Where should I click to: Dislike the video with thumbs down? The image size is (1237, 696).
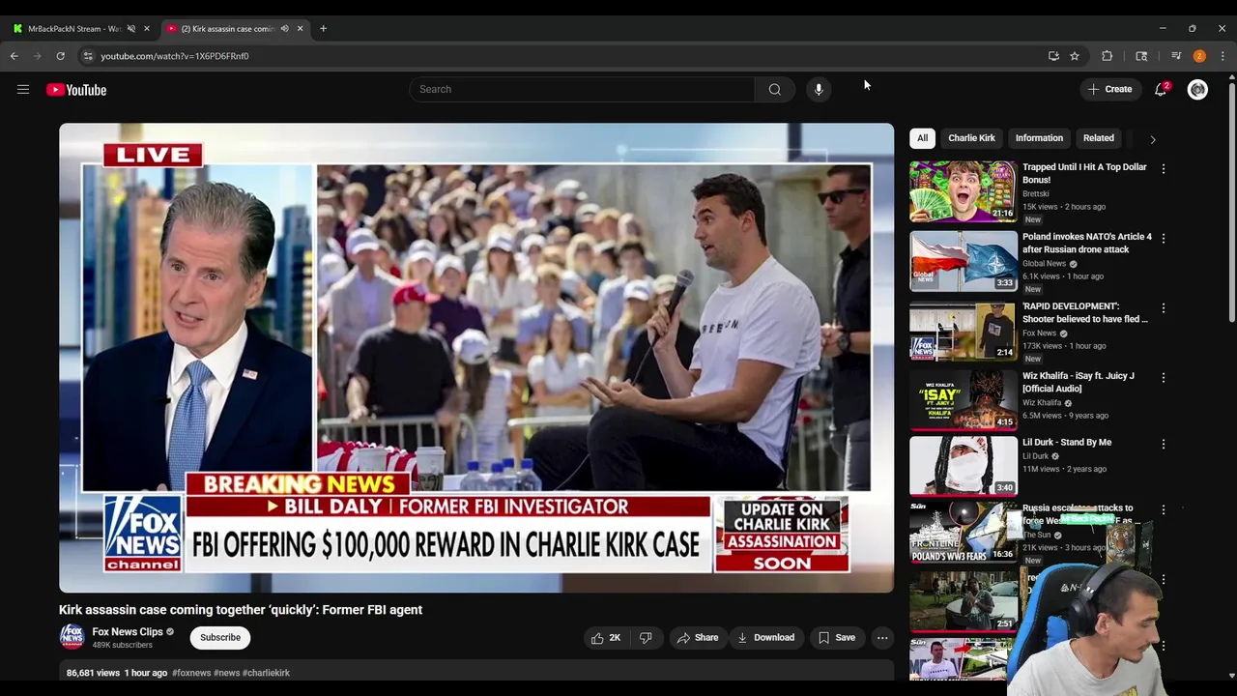[x=646, y=638]
